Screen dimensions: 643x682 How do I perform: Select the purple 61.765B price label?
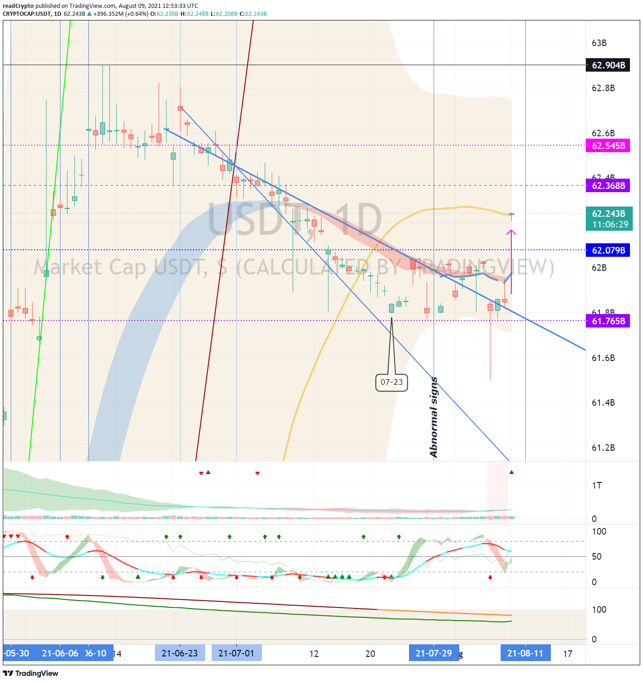point(608,321)
